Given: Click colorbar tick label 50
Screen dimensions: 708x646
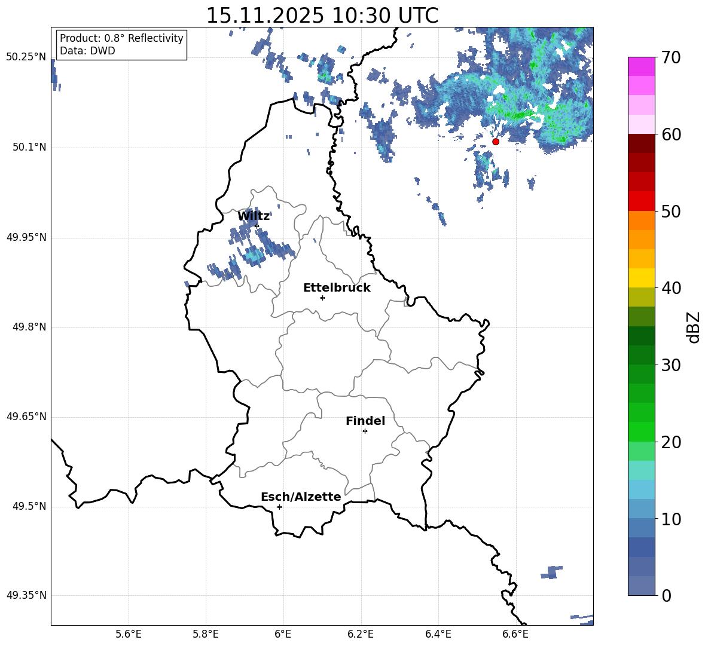Looking at the screenshot, I should point(671,212).
